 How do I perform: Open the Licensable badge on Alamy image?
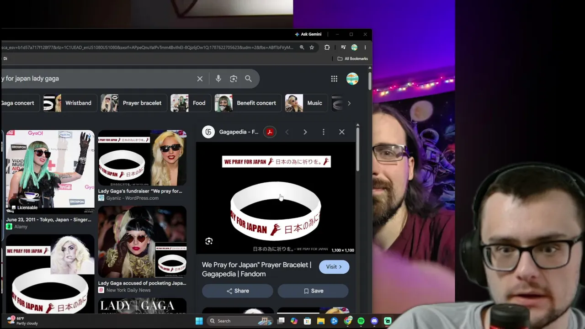[24, 207]
